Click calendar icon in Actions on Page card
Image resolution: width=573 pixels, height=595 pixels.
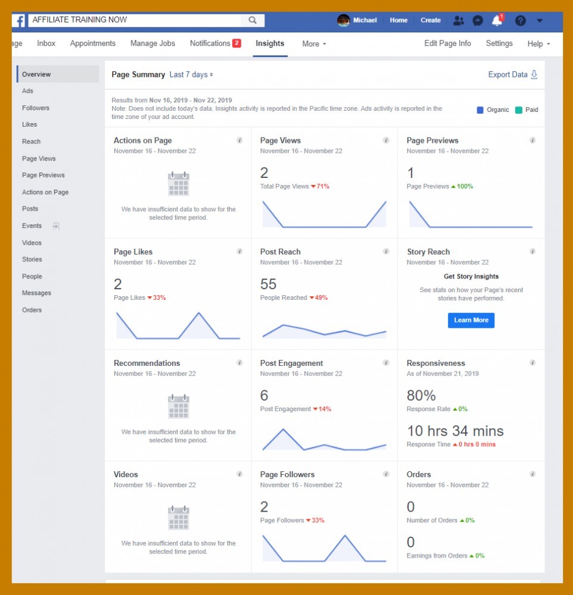point(179,184)
